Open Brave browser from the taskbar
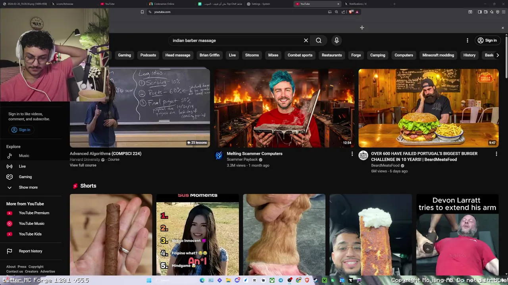The height and width of the screenshot is (285, 508). coord(307,280)
